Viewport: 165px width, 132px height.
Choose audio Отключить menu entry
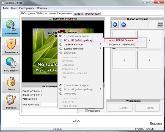tap(80, 94)
